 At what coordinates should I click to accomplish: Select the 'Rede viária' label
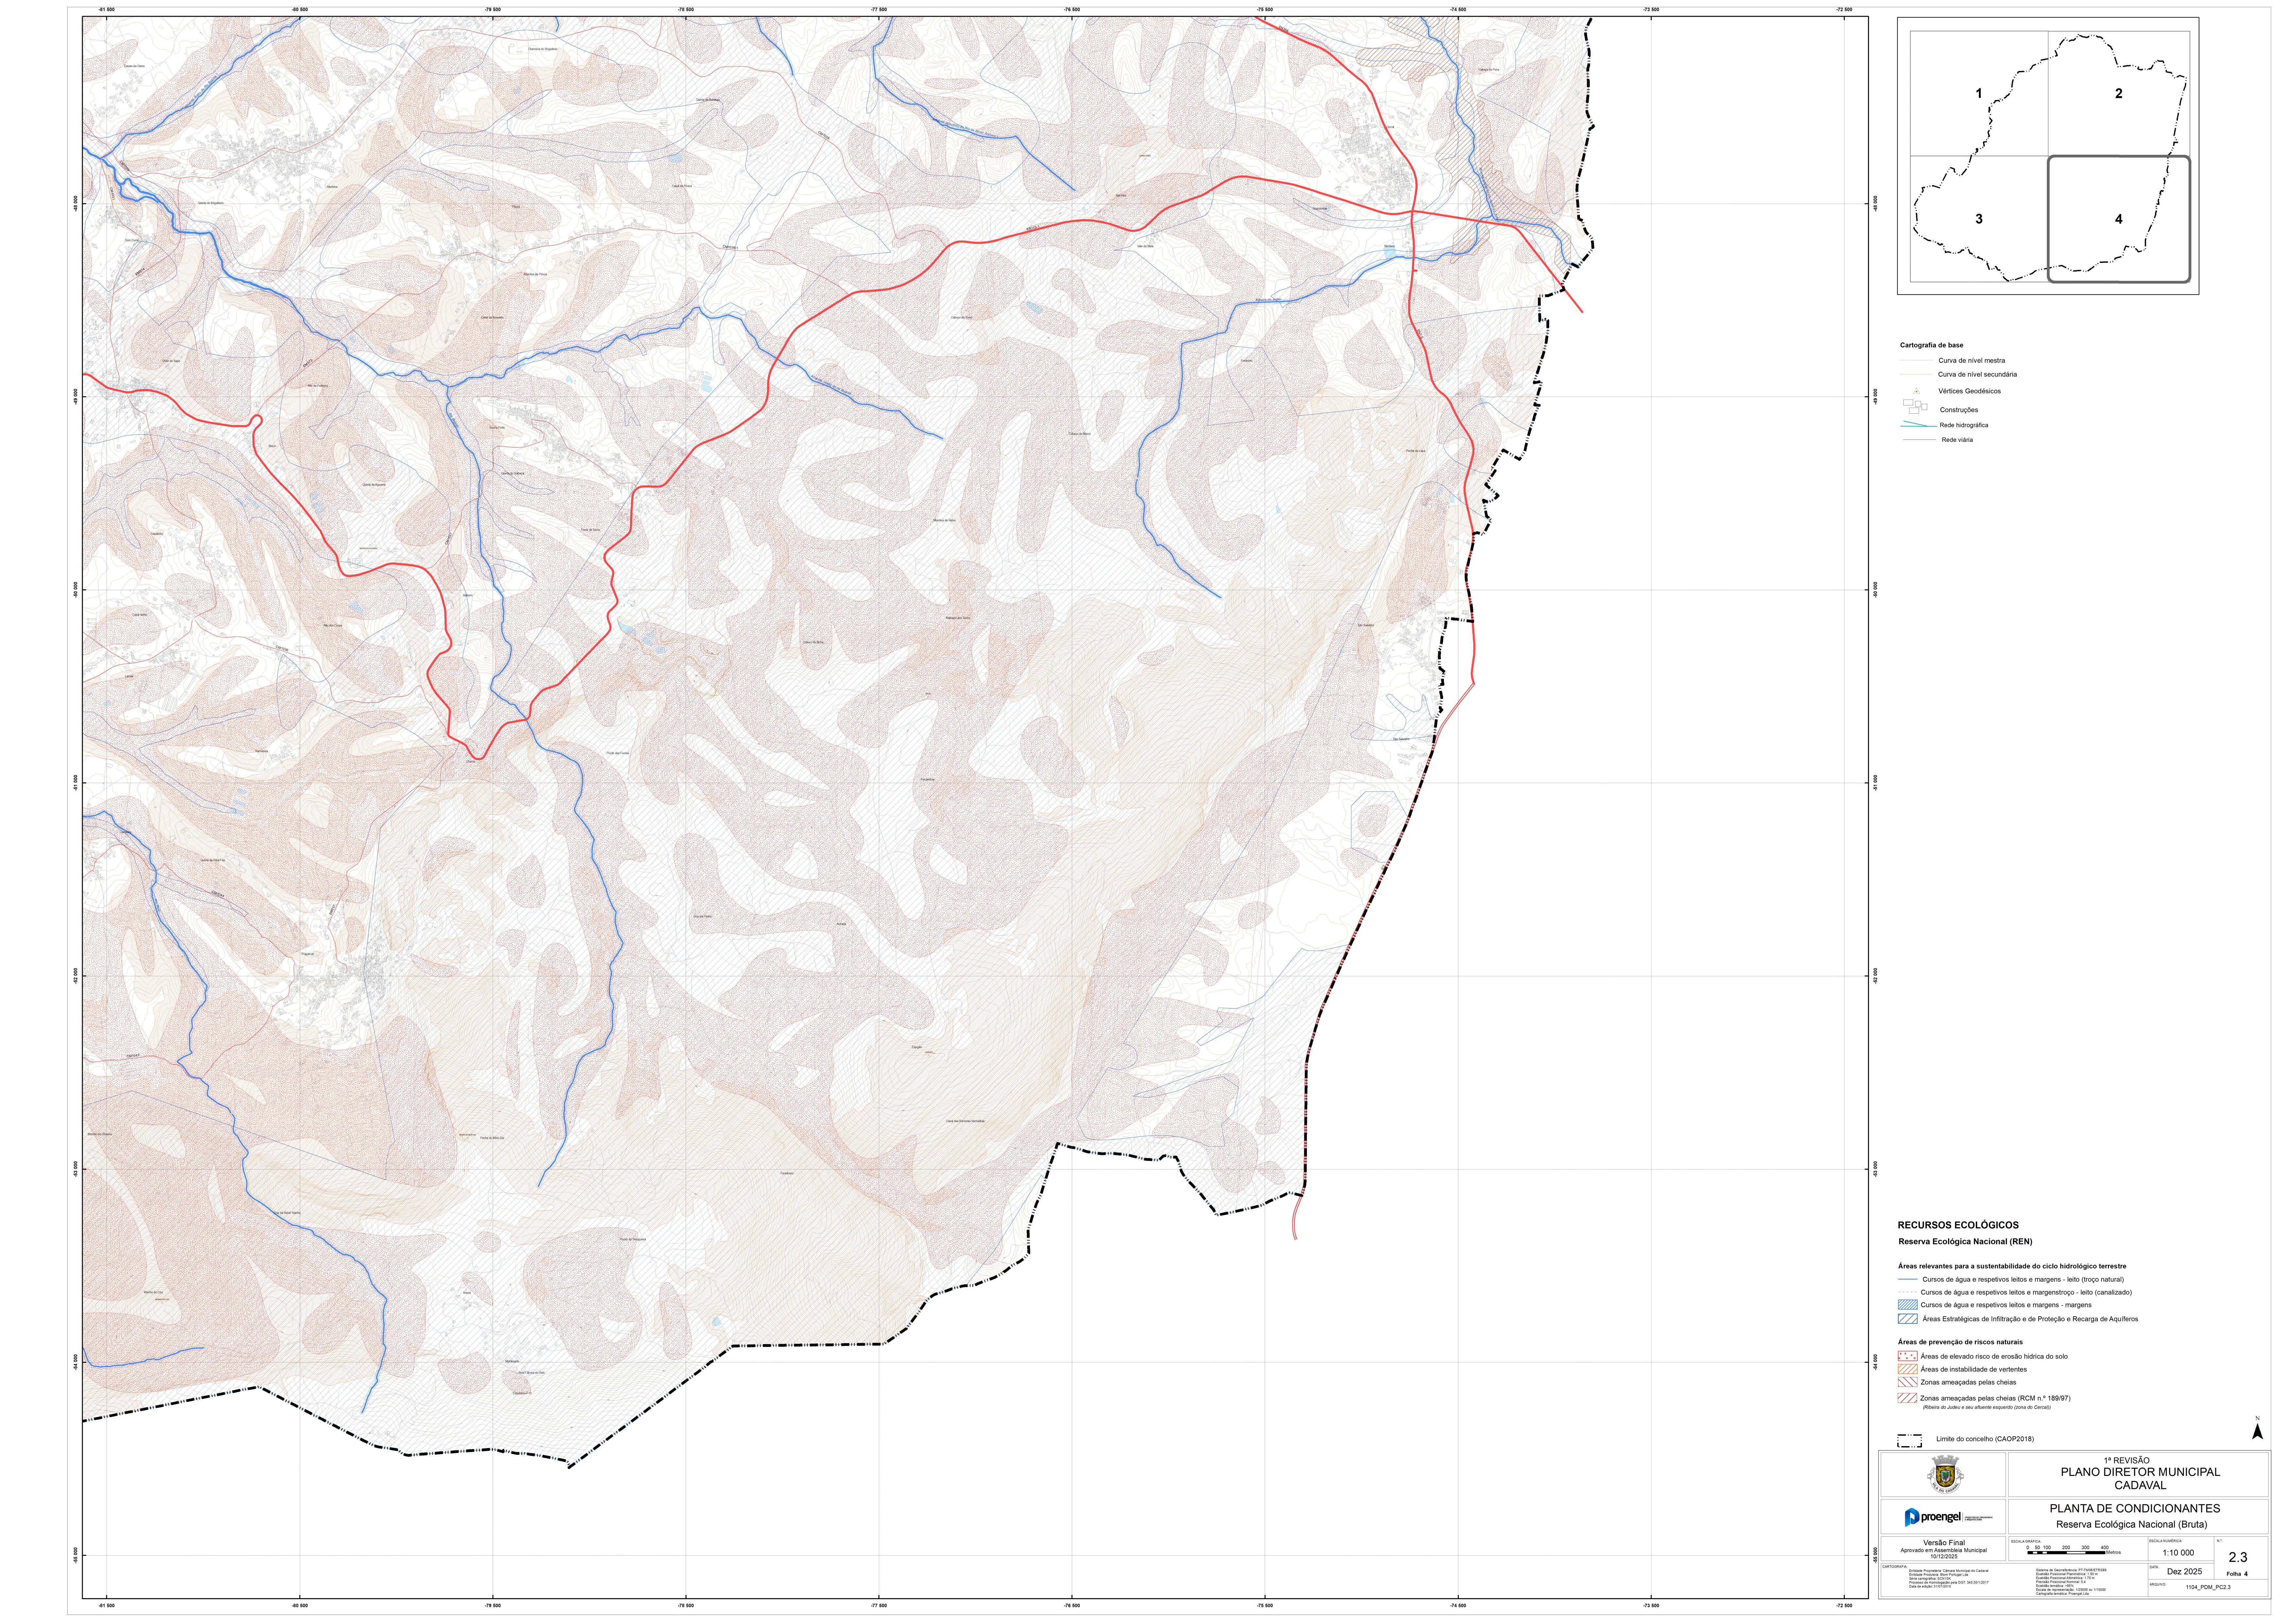click(1957, 440)
